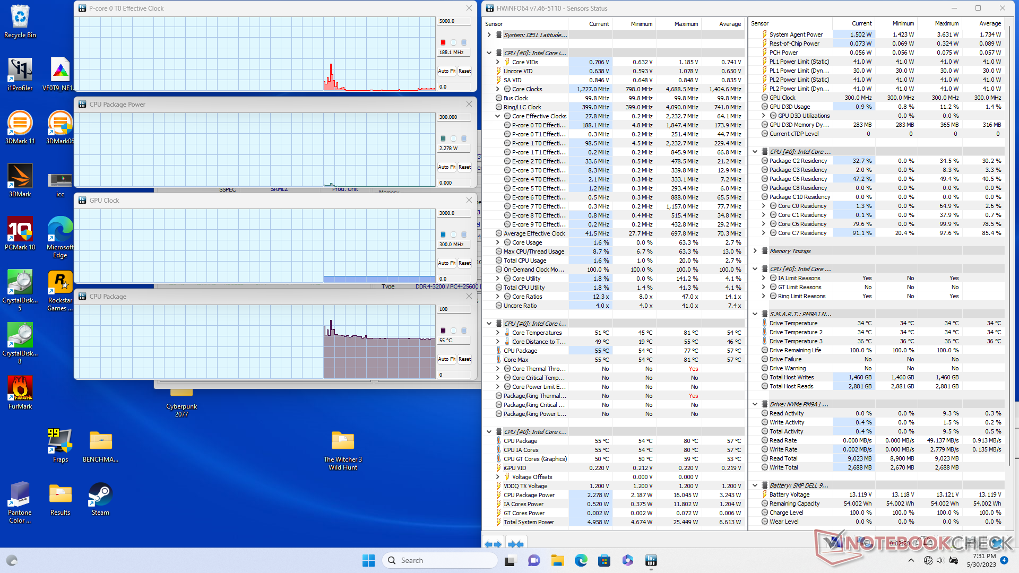This screenshot has height=573, width=1019.
Task: Toggle teal series checkbox in GPU Clock graph
Action: (443, 235)
